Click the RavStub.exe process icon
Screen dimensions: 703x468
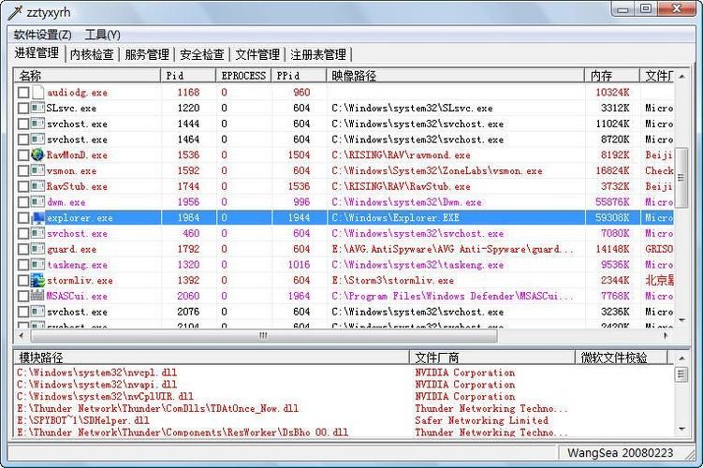[37, 186]
